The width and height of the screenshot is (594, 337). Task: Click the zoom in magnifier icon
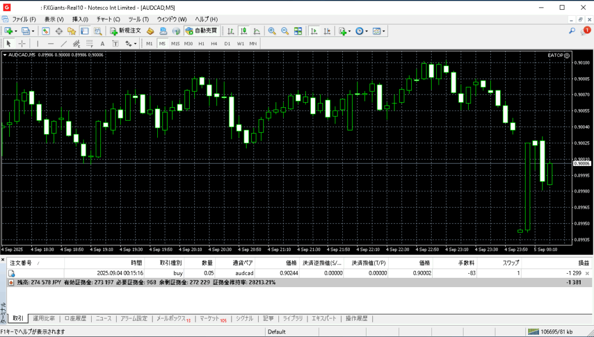click(x=271, y=31)
